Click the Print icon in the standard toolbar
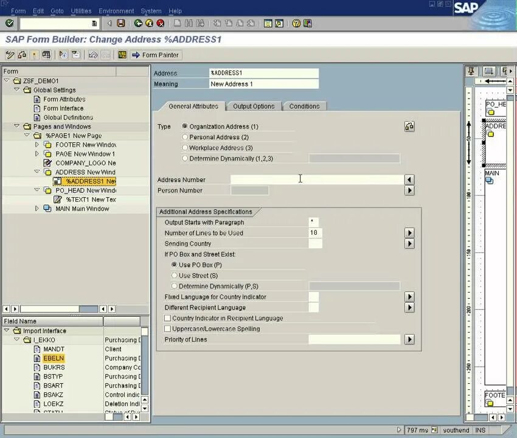Image resolution: width=517 pixels, height=438 pixels. click(178, 23)
